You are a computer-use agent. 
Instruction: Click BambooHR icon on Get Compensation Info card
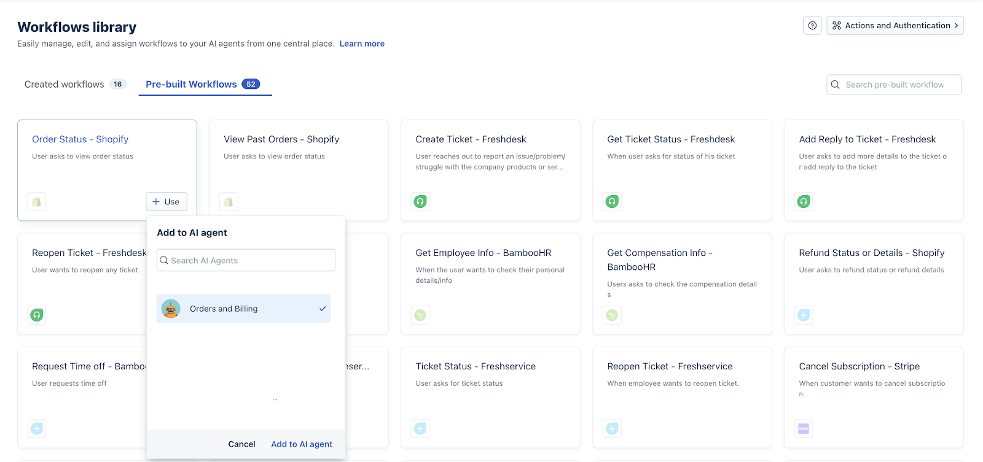[612, 315]
